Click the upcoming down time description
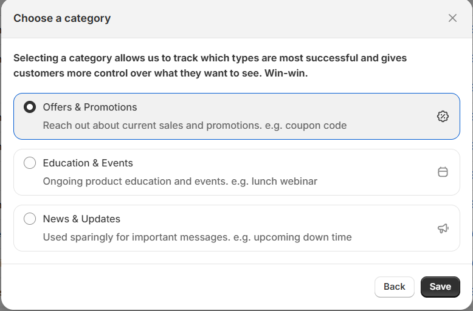 [197, 237]
